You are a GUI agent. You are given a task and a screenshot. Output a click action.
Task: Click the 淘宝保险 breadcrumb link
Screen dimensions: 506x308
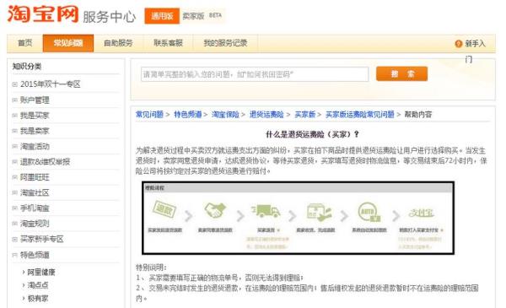(225, 114)
